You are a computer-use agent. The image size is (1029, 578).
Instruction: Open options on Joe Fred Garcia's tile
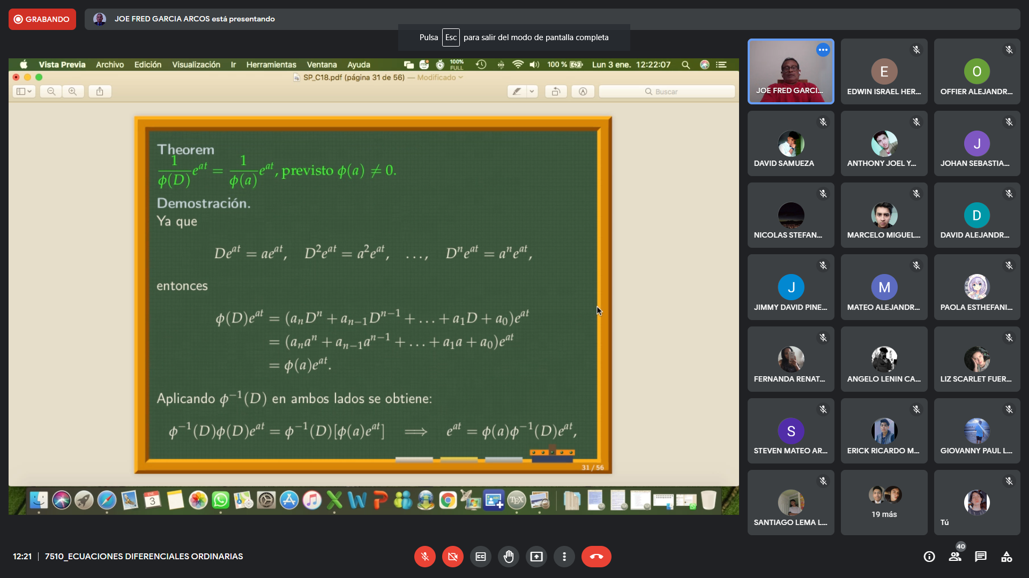[x=823, y=50]
